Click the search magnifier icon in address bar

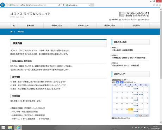(x=59, y=5)
